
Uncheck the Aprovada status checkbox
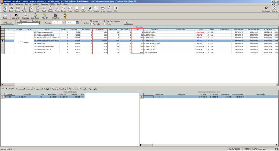click(91, 24)
